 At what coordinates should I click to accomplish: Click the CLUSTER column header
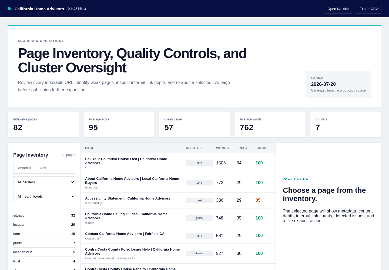194,148
